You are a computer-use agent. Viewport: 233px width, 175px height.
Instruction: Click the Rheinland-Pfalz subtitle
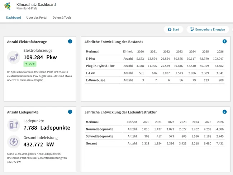(x=27, y=8)
